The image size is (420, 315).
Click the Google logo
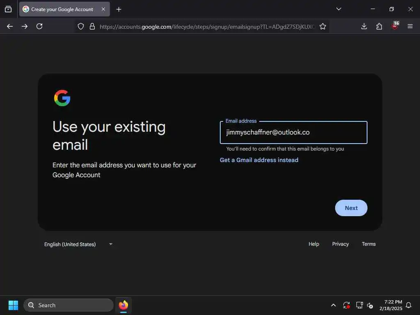62,98
